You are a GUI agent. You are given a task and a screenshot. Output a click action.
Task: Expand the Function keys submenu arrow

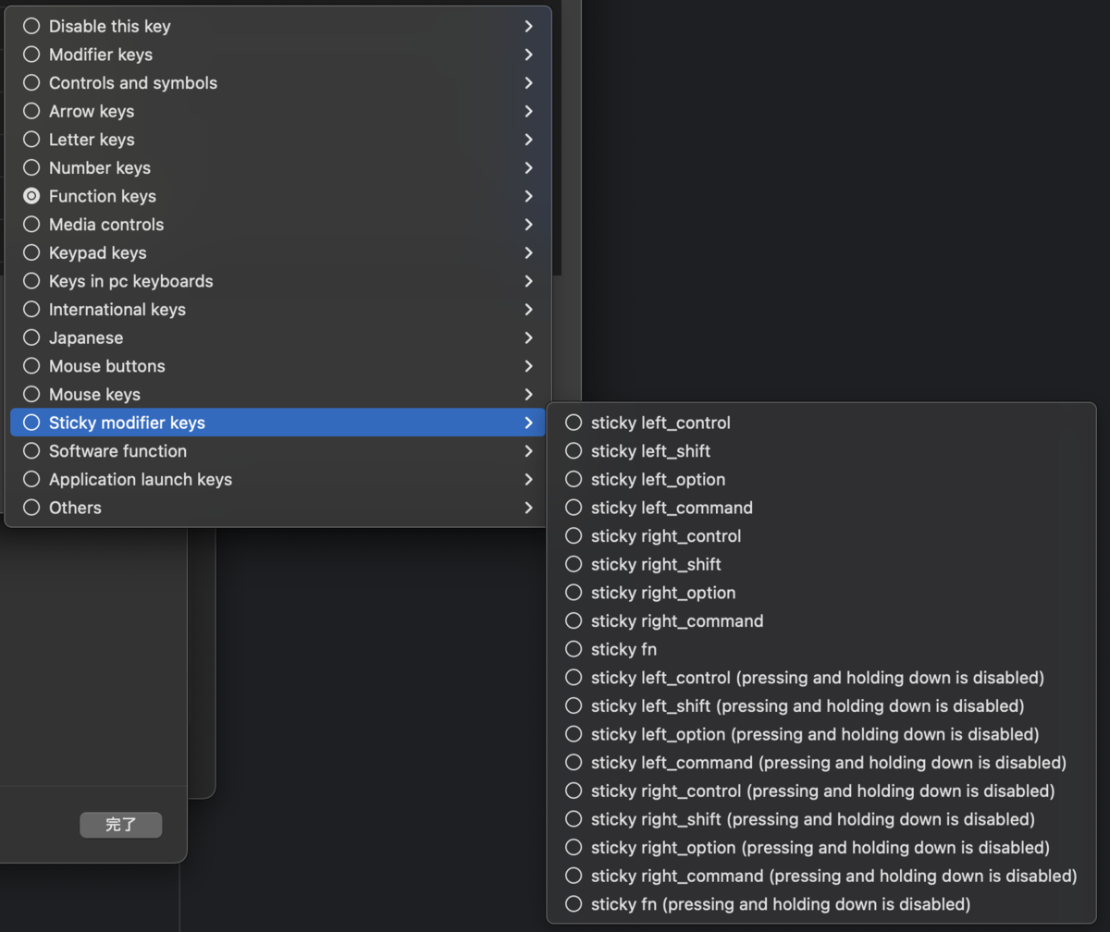528,196
